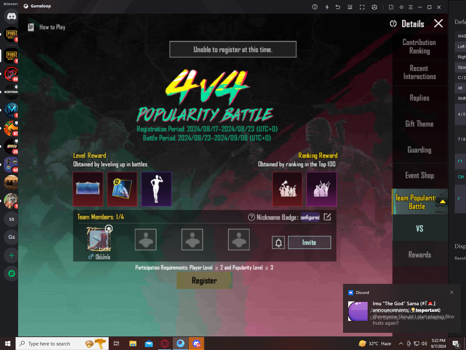This screenshot has width=466, height=350.
Task: Click the lightning boost icon on the Gameloop toolbar
Action: 327,7
